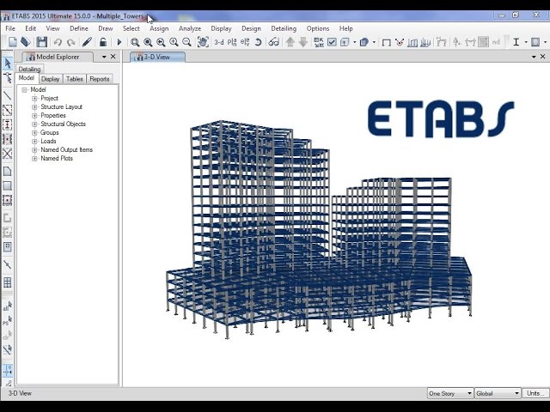Collapse the Model root node
This screenshot has width=550, height=412.
24,90
